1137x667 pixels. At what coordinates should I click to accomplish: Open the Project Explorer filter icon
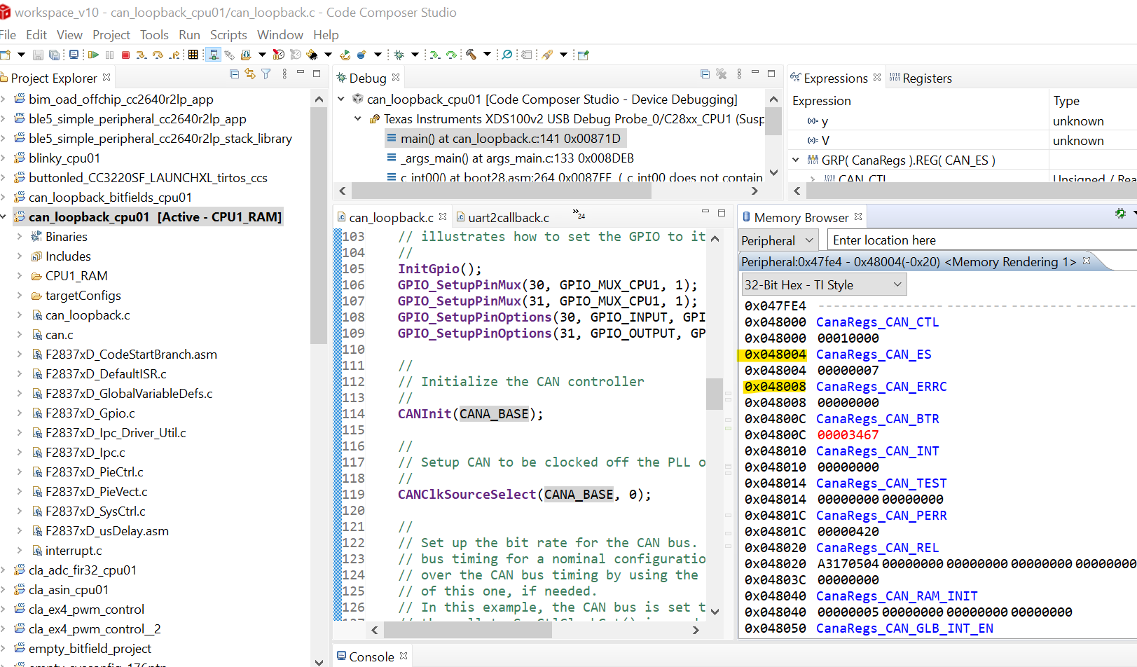click(266, 74)
